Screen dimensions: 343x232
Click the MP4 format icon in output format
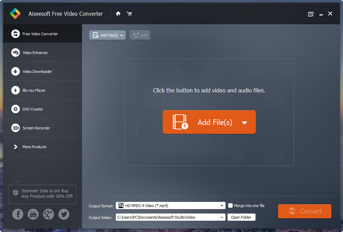pos(121,206)
